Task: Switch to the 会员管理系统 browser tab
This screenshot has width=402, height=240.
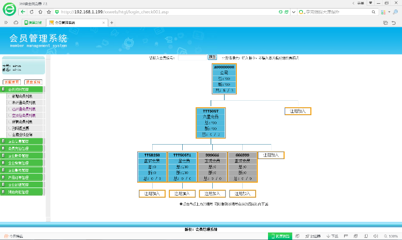Action: (75, 22)
